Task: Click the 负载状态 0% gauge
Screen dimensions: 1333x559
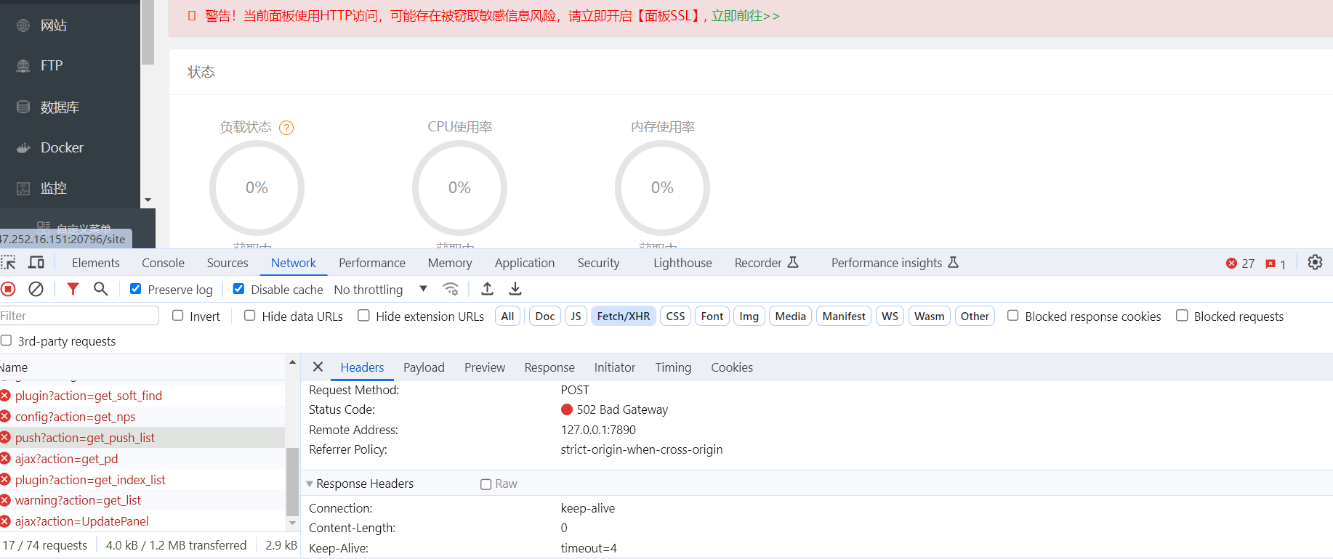Action: 257,187
